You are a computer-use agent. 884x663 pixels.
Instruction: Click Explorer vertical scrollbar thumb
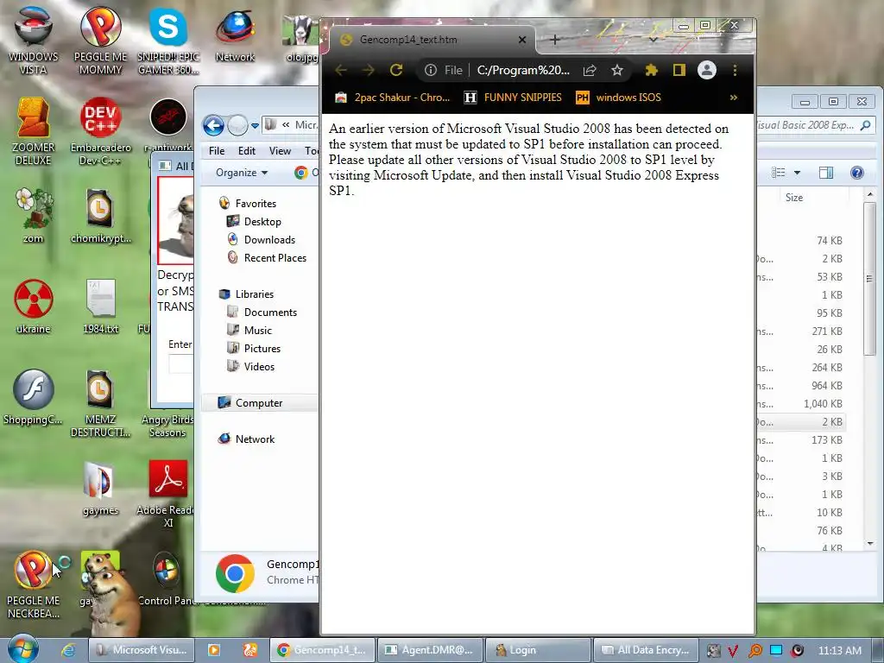click(x=870, y=279)
